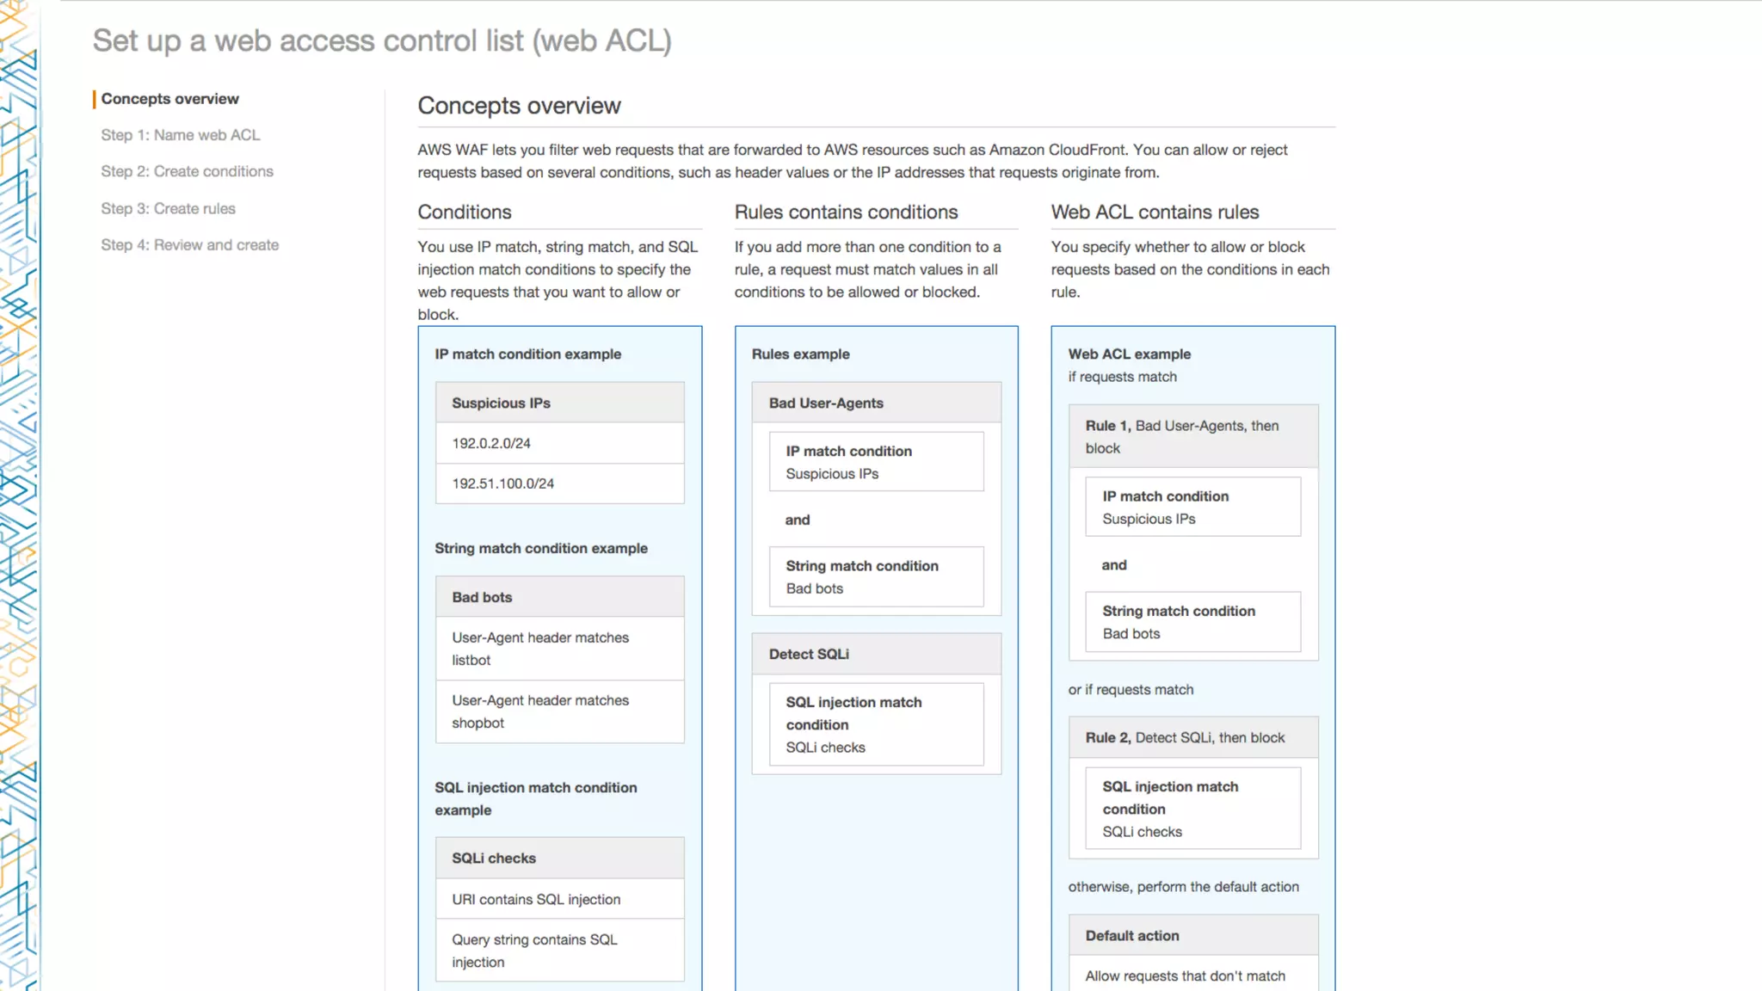Go to Step 1: Name web ACL

point(180,135)
